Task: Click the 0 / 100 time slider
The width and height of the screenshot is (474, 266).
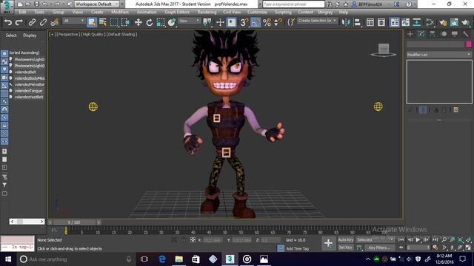Action: pyautogui.click(x=74, y=222)
